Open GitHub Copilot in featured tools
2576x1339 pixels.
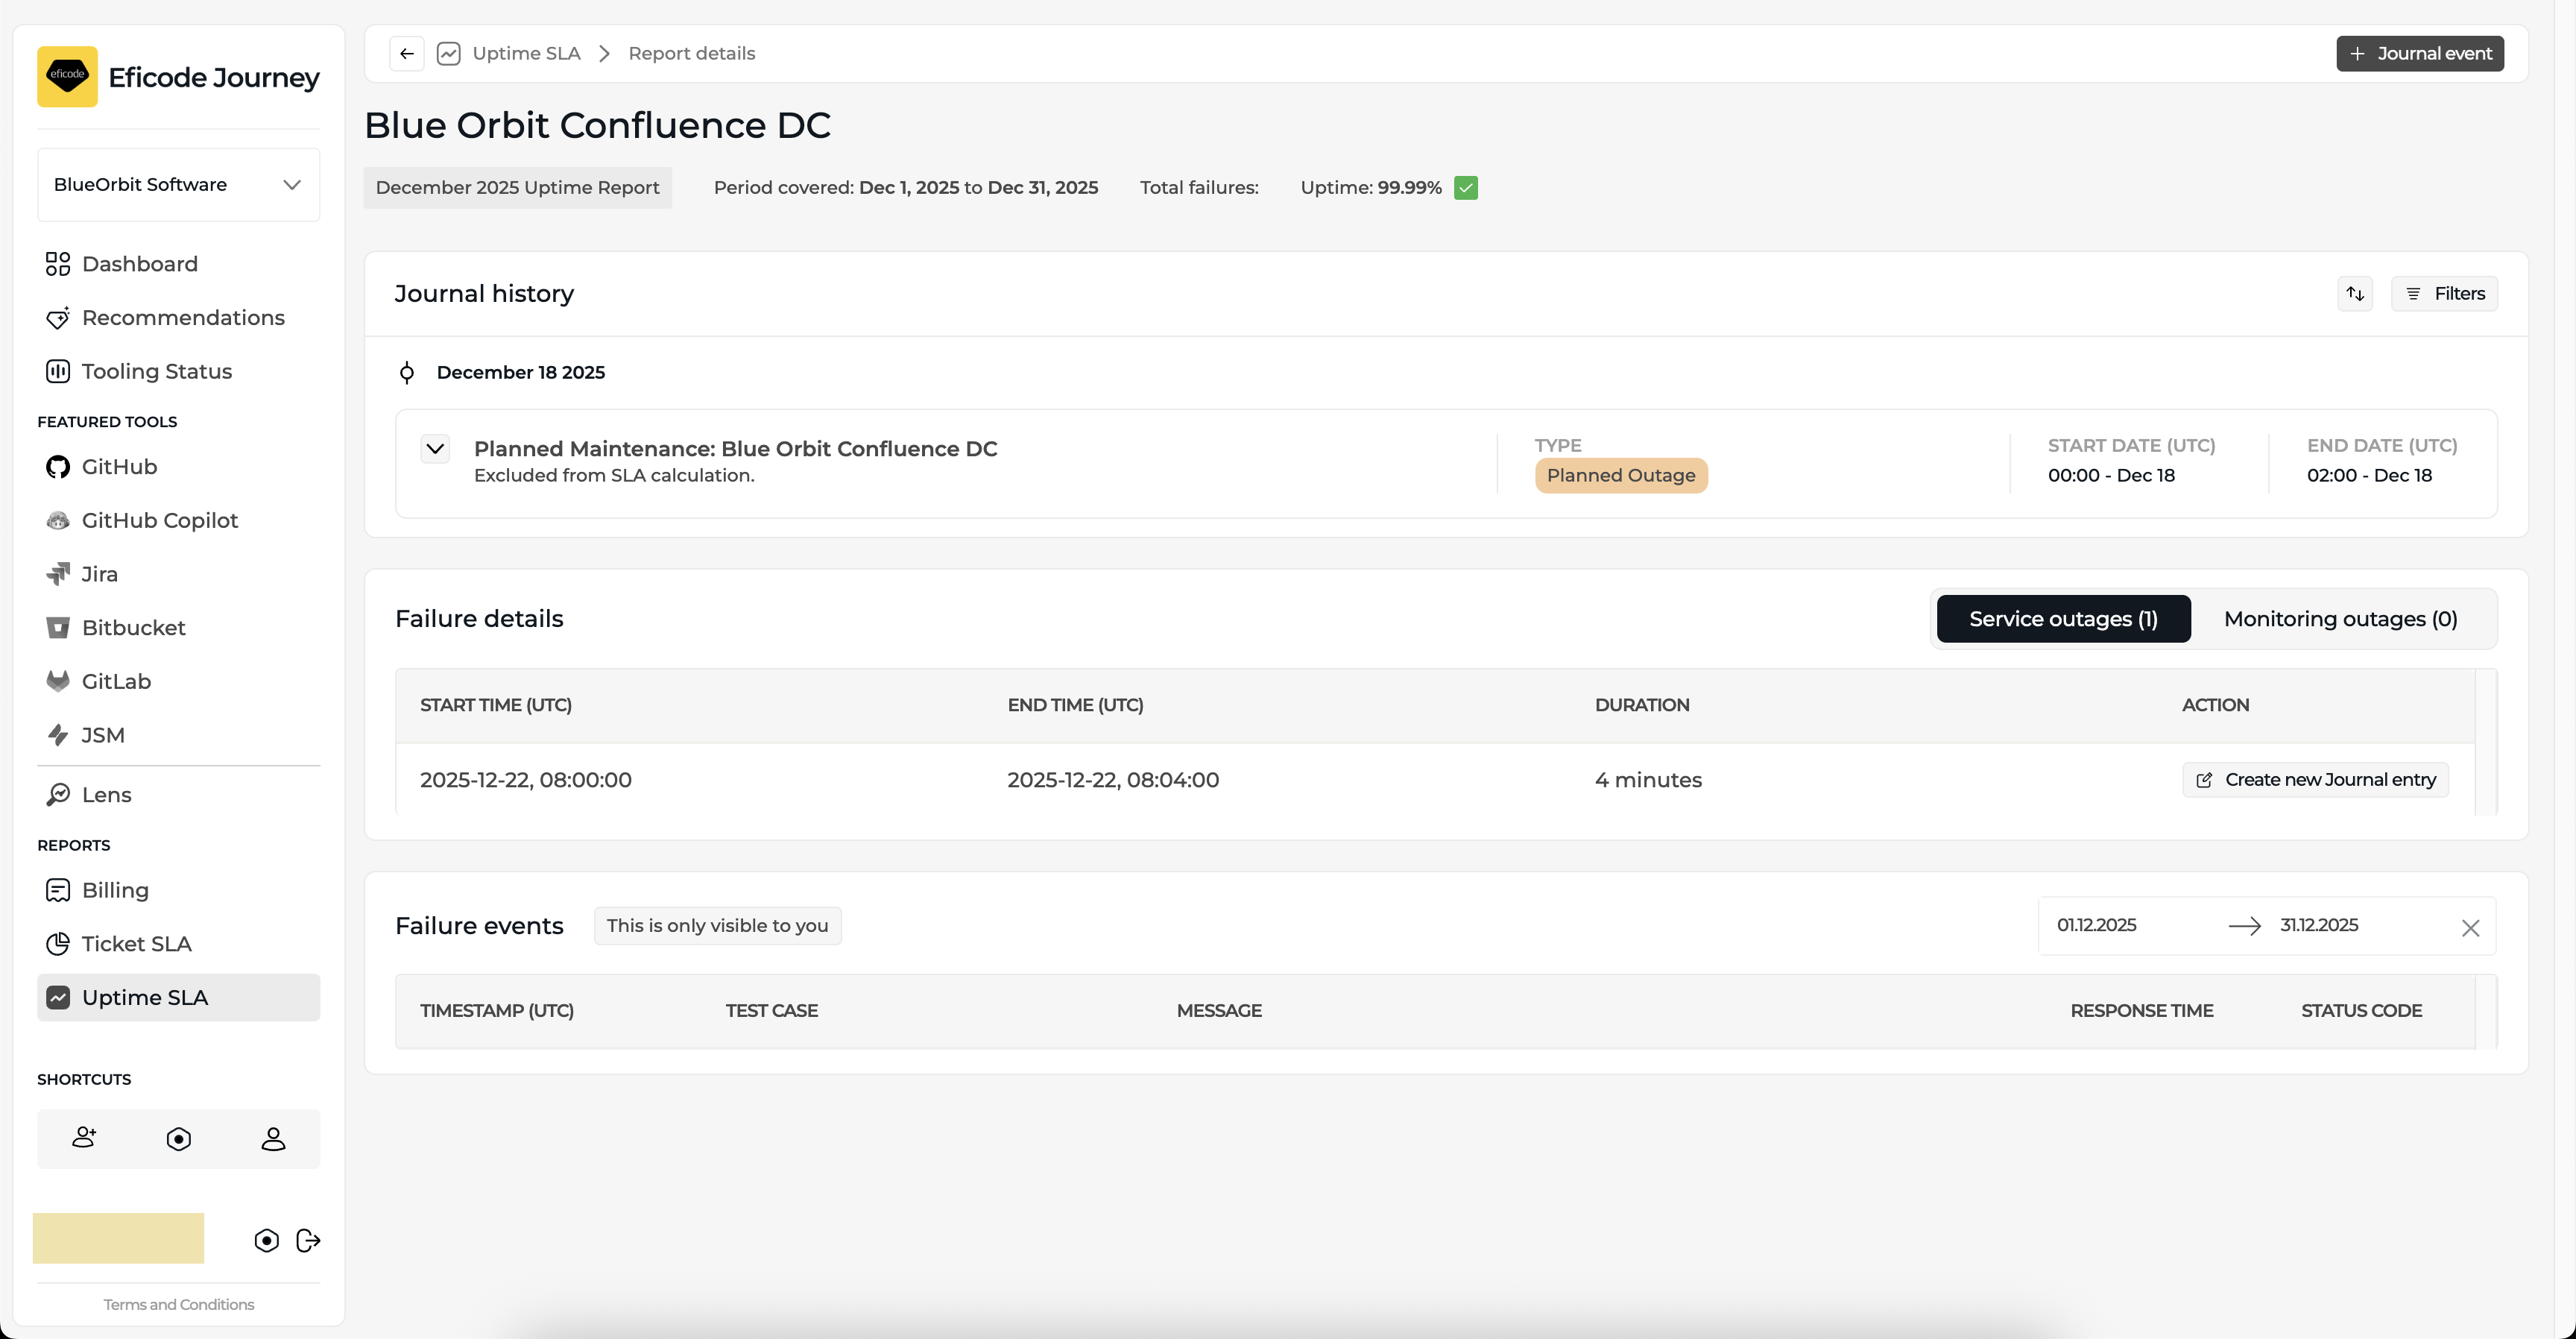[159, 520]
